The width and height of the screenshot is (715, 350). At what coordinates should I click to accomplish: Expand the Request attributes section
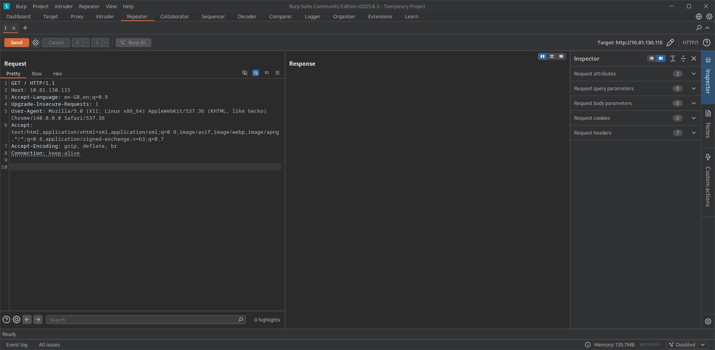pos(693,73)
